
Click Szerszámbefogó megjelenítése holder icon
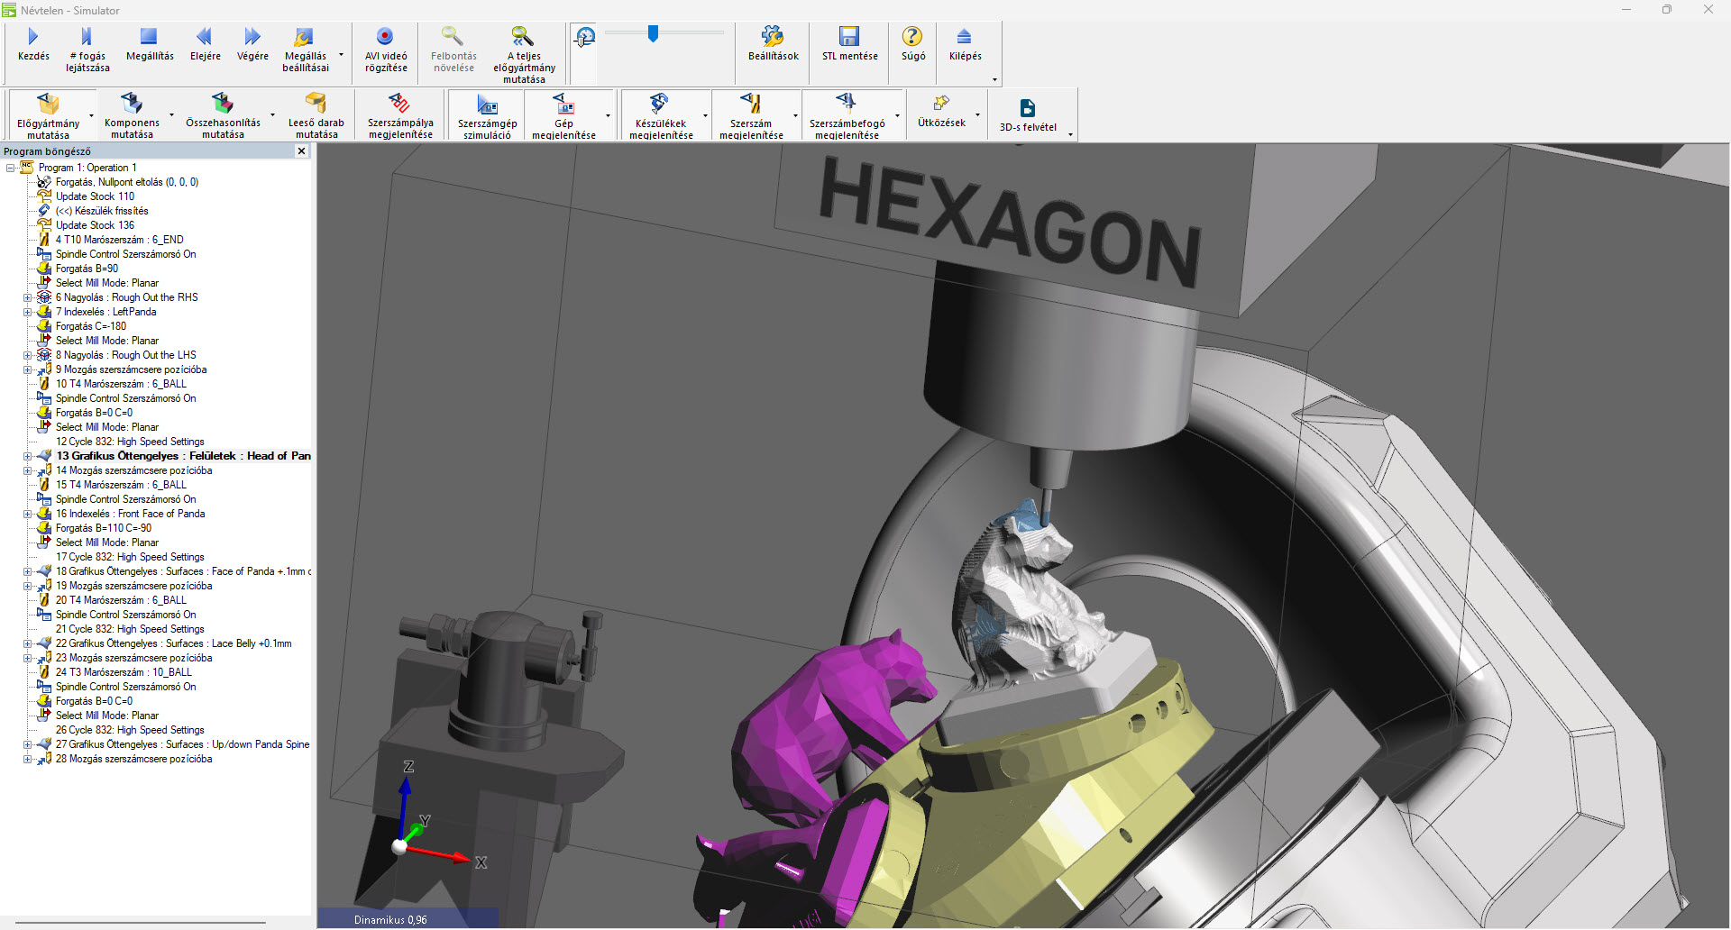click(x=846, y=102)
